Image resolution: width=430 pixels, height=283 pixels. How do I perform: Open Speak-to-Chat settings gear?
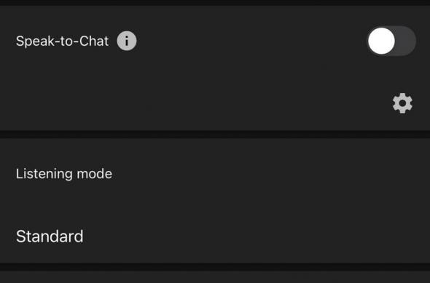402,103
